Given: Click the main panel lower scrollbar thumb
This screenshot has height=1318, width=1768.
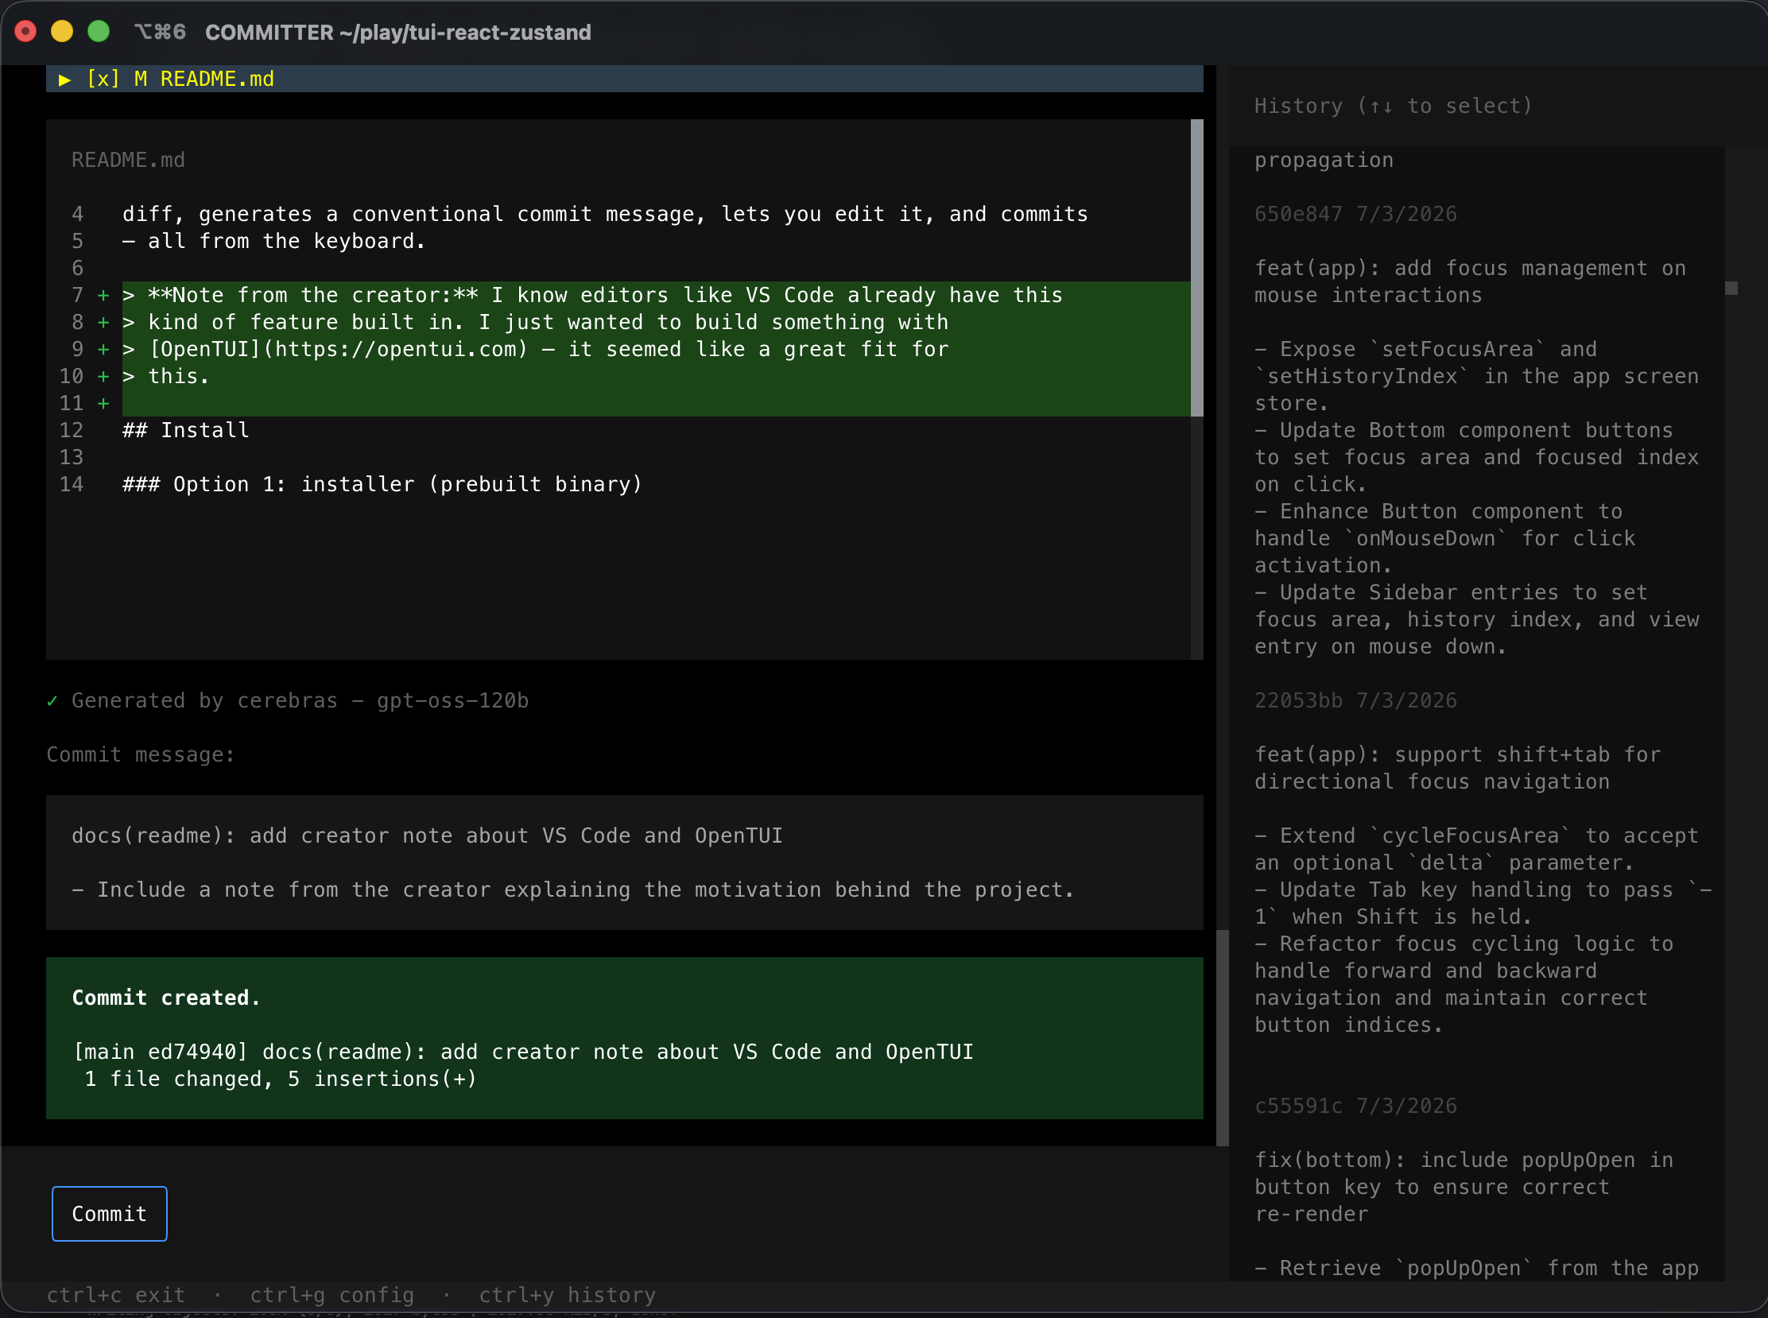Looking at the screenshot, I should (1223, 1038).
